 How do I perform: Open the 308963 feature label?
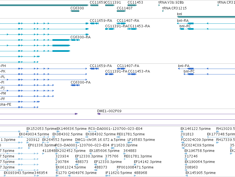click(191, 167)
